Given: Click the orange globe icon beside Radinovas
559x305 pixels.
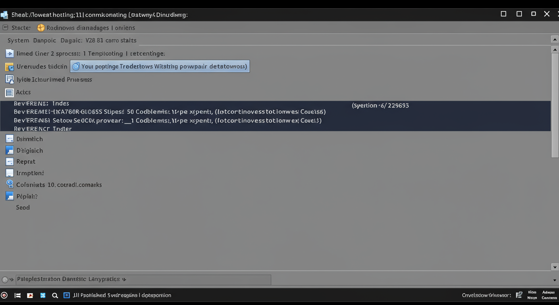Looking at the screenshot, I should 41,28.
